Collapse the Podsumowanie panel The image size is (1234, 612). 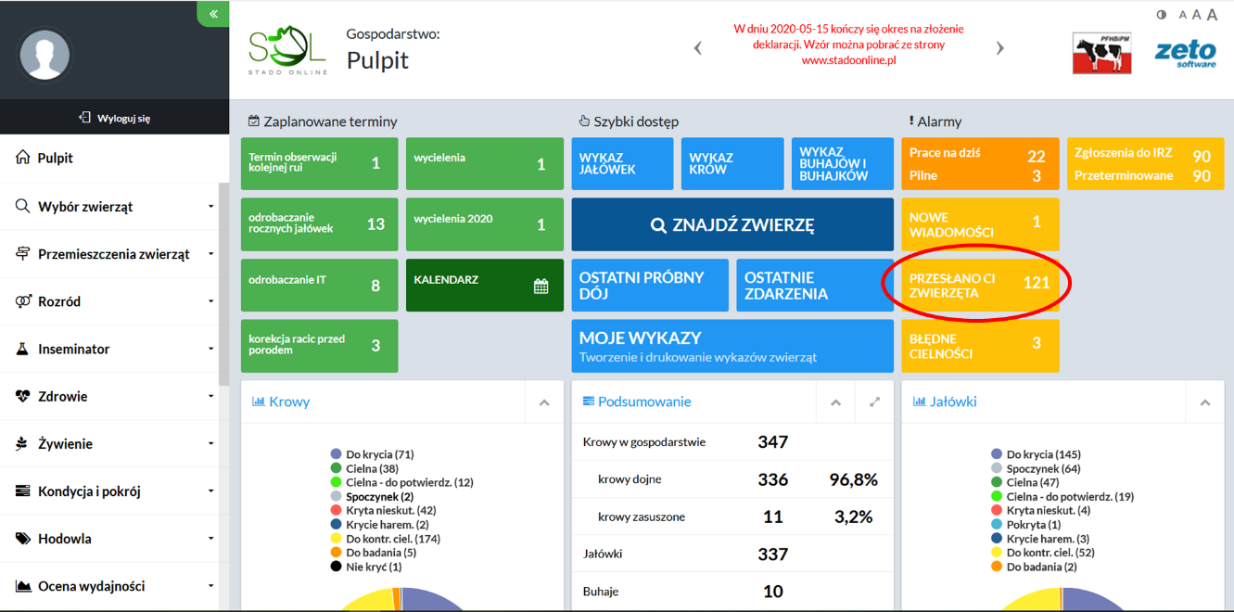click(835, 402)
